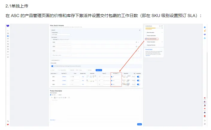Click the Content Score progress bar
The height and width of the screenshot is (130, 211).
pos(154,28)
